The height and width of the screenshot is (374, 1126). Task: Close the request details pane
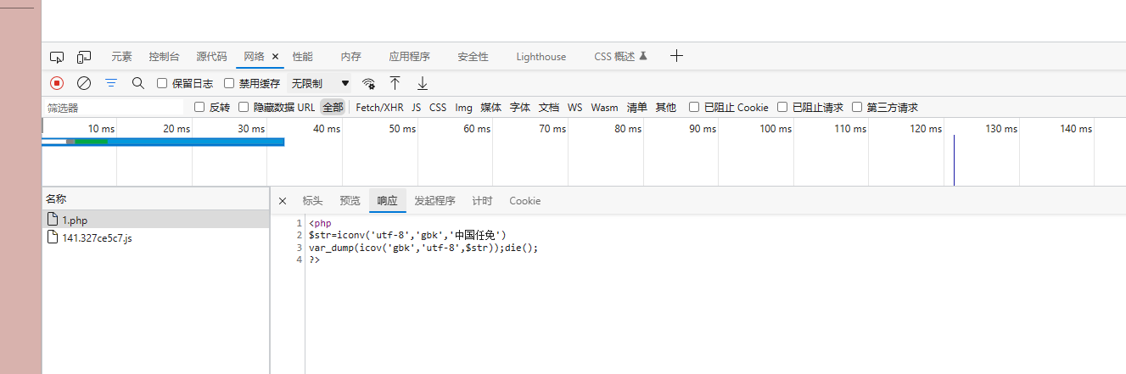(x=283, y=201)
